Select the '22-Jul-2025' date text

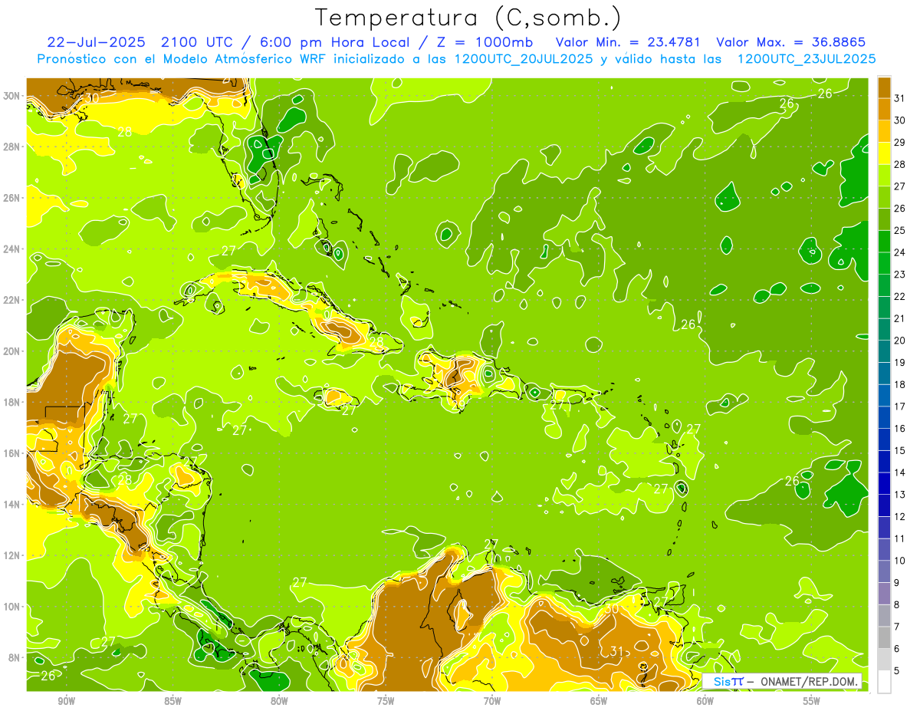[x=96, y=42]
